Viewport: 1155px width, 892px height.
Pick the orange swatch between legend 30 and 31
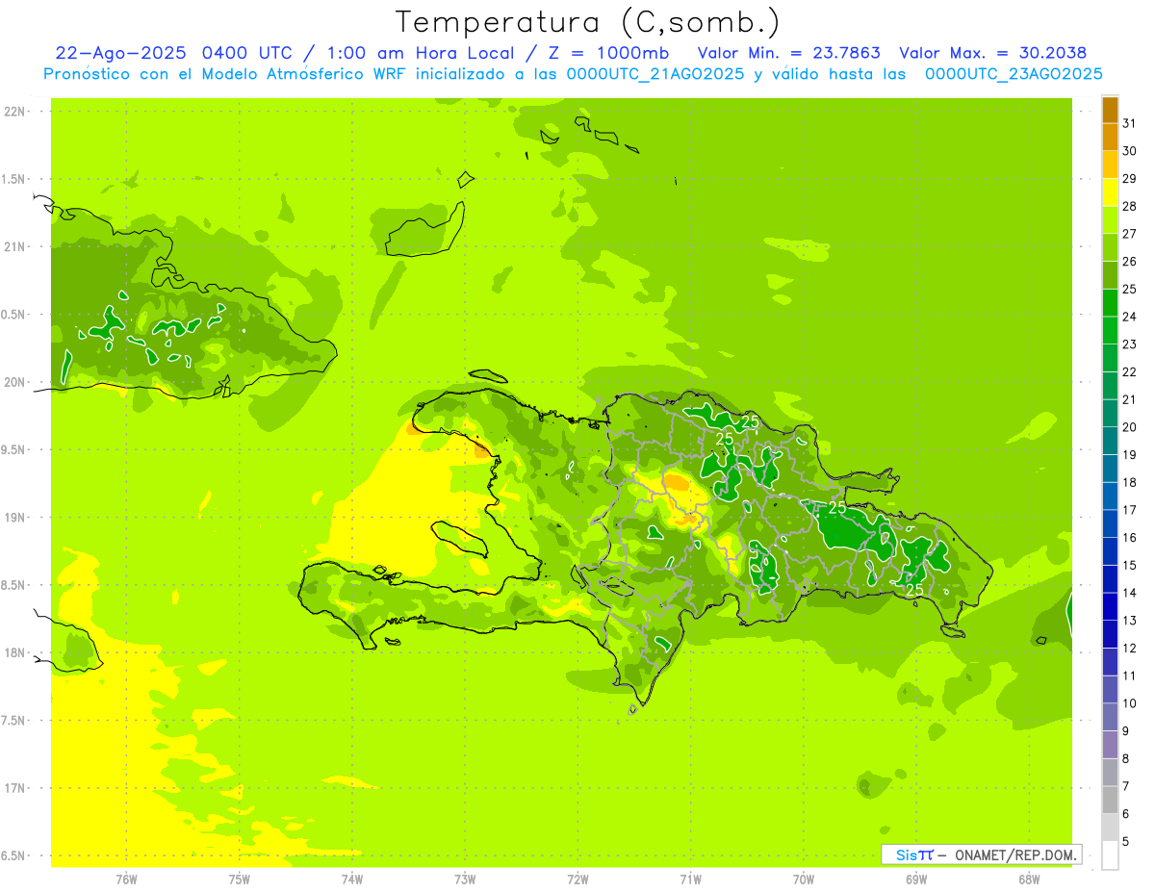(1110, 137)
